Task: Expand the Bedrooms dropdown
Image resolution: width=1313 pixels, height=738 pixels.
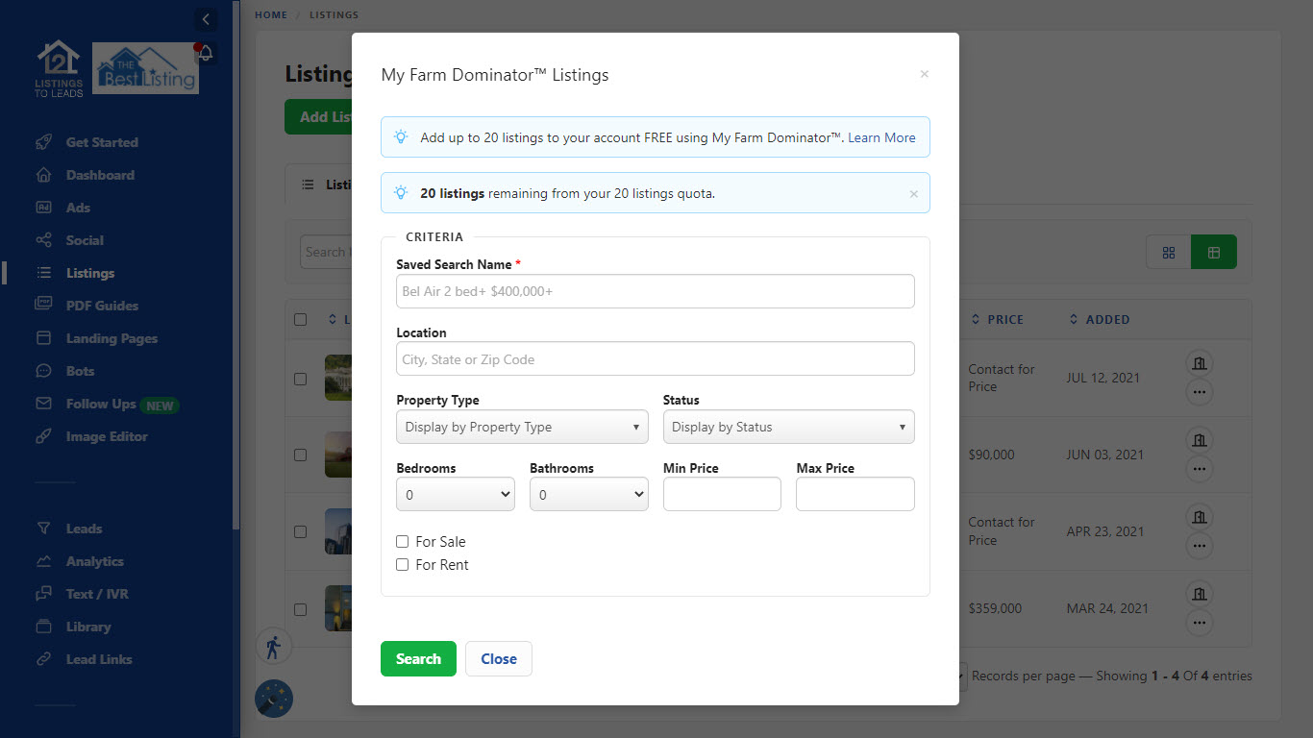Action: (456, 495)
